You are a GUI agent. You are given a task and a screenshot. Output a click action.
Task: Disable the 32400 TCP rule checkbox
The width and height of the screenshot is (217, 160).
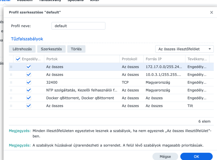(29, 82)
